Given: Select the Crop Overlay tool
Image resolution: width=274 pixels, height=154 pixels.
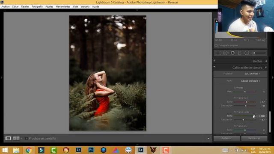Looking at the screenshot, I should [218, 53].
